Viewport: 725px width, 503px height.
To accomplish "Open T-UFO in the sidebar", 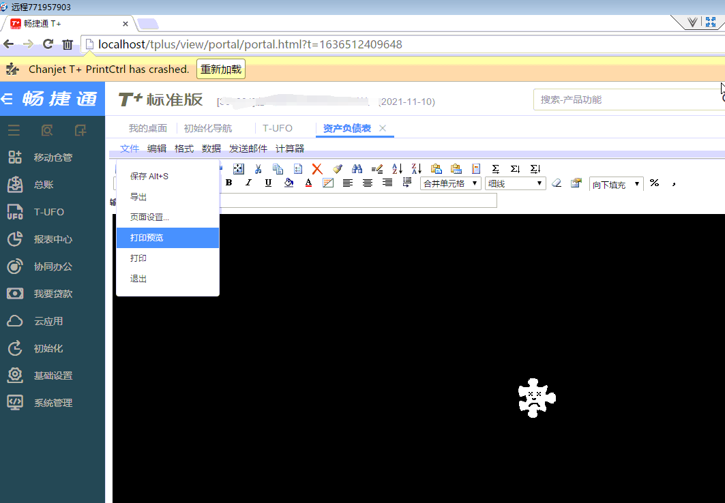I will click(x=53, y=212).
